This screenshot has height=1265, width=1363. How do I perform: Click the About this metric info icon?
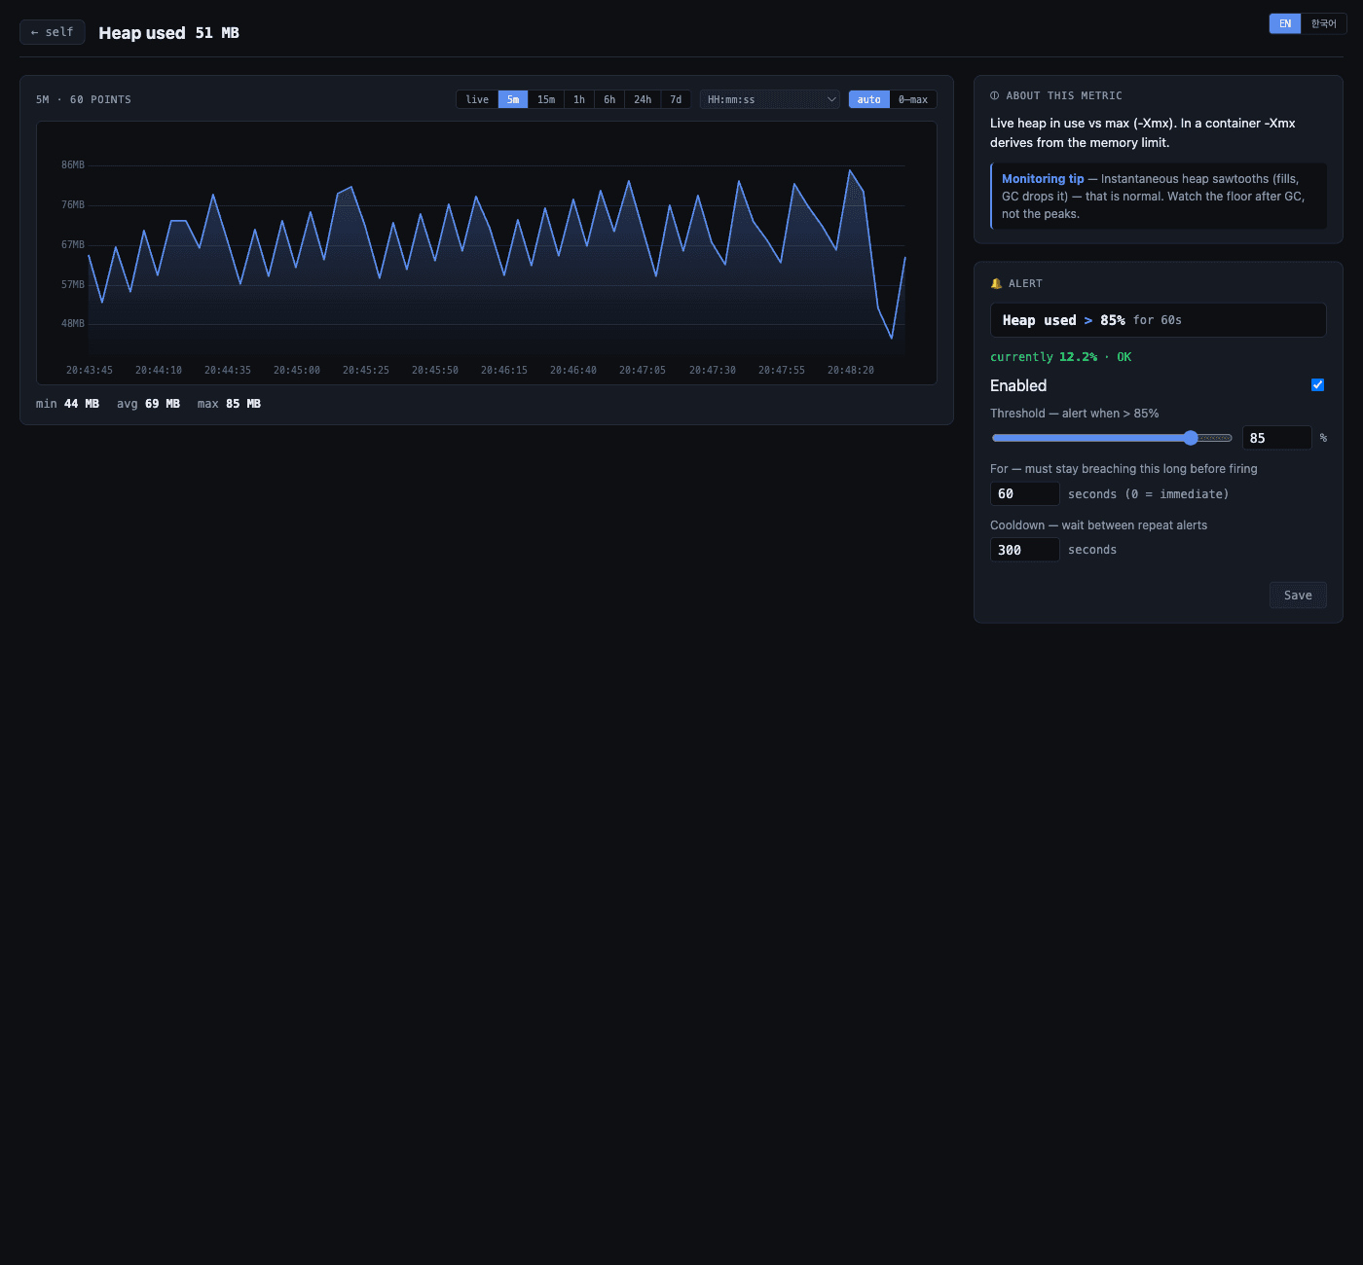tap(995, 95)
